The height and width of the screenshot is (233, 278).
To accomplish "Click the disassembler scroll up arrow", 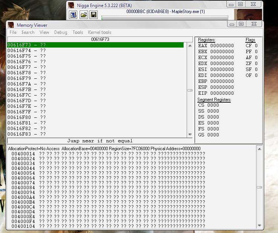I will click(x=190, y=46).
